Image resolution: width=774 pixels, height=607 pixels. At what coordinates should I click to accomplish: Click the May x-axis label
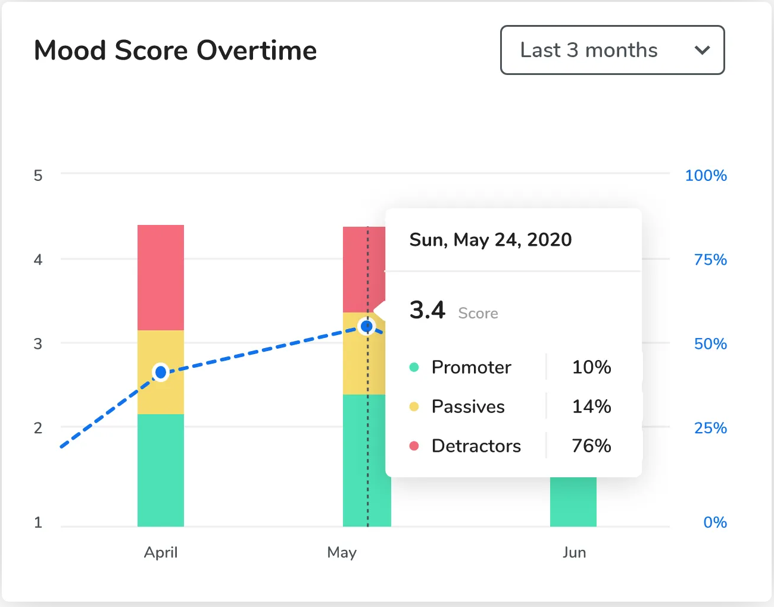342,552
